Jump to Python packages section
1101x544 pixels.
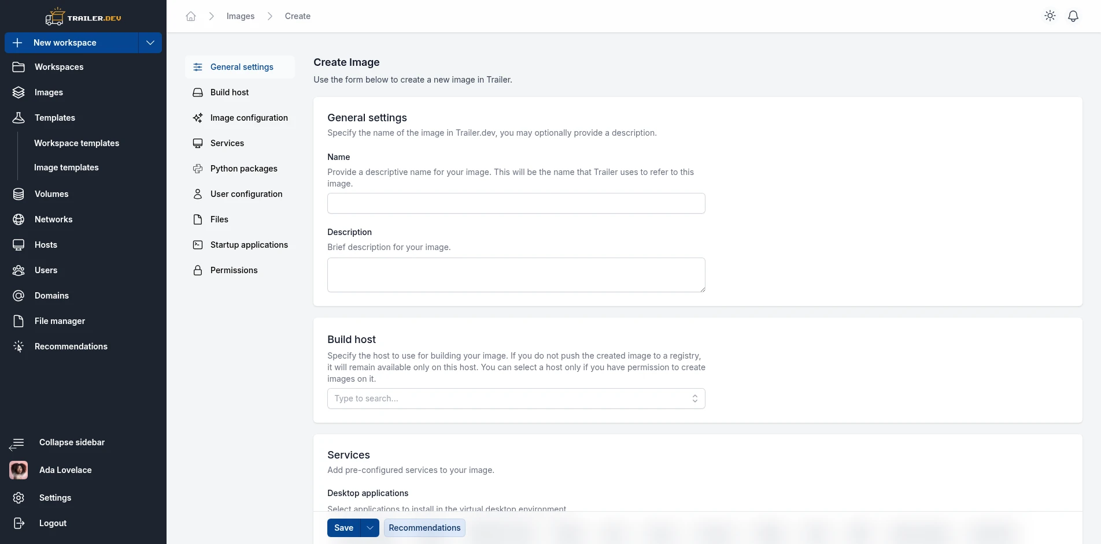(240, 169)
